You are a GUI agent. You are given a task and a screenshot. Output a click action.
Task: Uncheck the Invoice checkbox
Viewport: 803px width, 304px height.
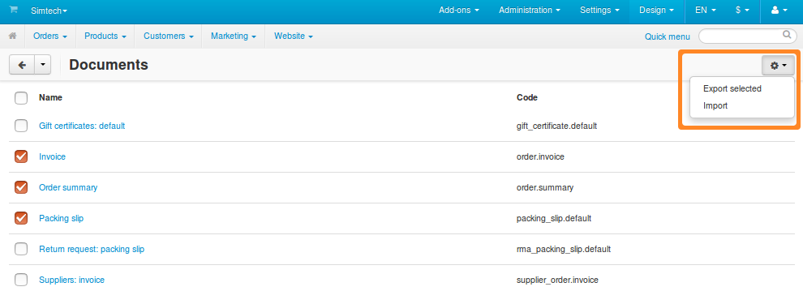[x=21, y=156]
